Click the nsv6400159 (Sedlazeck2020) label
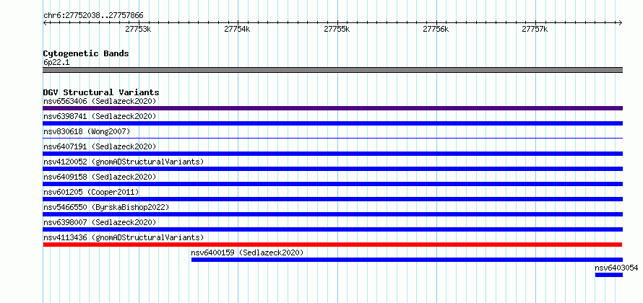The height and width of the screenshot is (303, 643). click(247, 252)
